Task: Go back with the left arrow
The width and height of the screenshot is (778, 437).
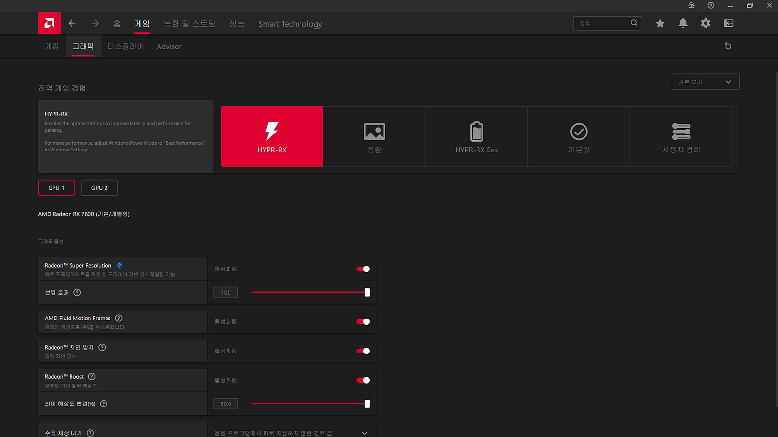Action: pos(72,23)
